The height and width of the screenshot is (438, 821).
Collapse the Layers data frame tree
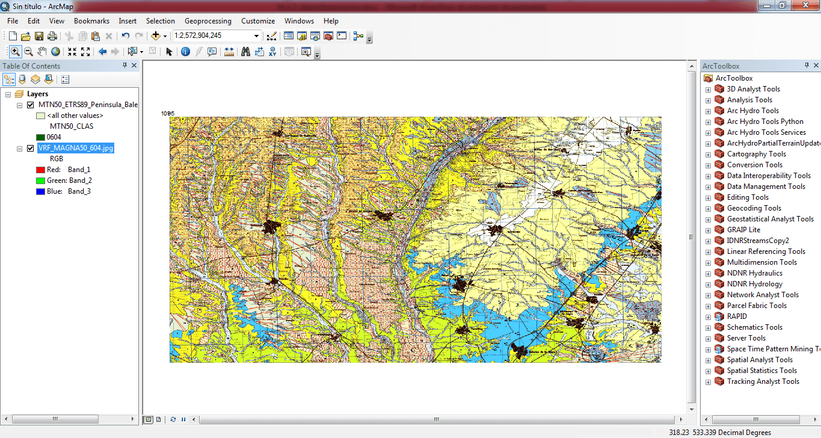point(8,94)
